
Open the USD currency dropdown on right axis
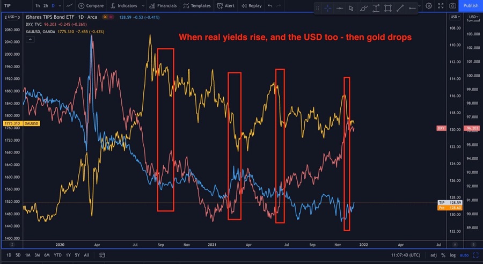click(473, 17)
